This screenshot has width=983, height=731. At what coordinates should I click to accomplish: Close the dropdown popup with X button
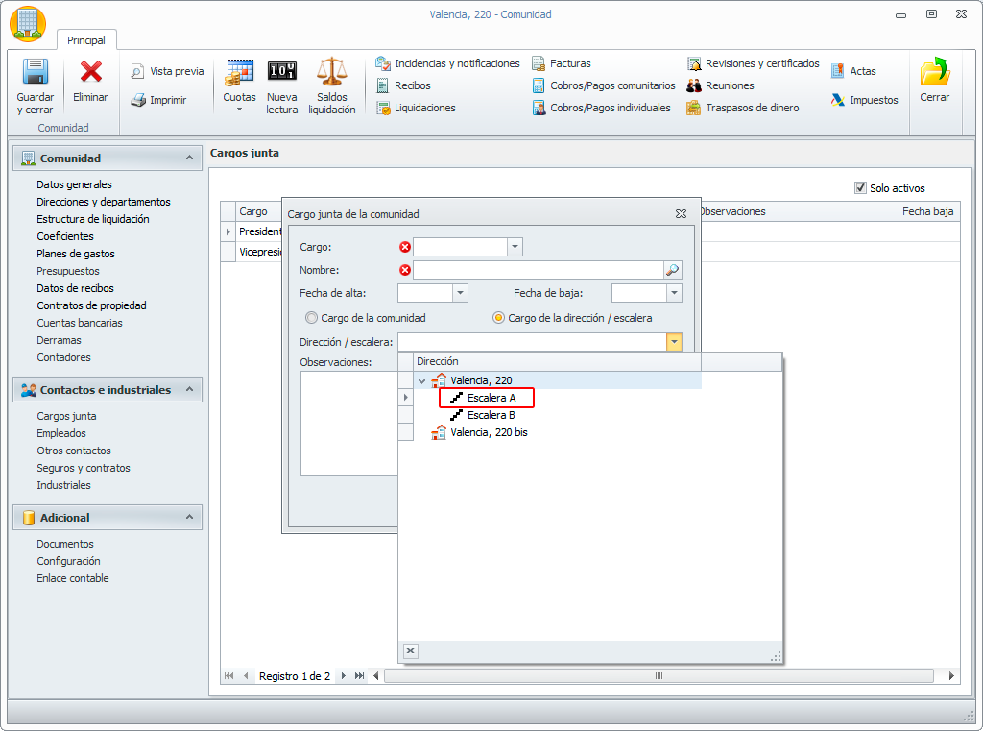410,650
